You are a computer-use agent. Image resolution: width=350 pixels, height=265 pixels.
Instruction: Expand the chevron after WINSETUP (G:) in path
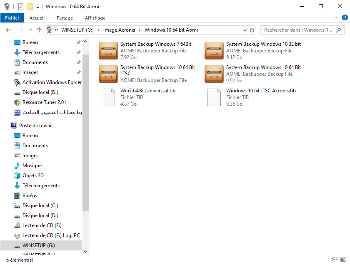(98, 30)
